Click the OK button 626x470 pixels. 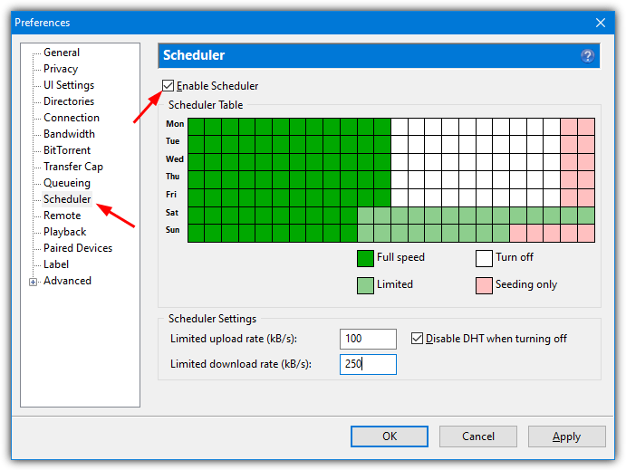point(390,436)
